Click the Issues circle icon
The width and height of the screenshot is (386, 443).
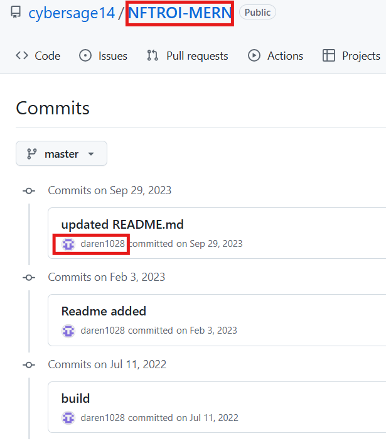tap(85, 55)
